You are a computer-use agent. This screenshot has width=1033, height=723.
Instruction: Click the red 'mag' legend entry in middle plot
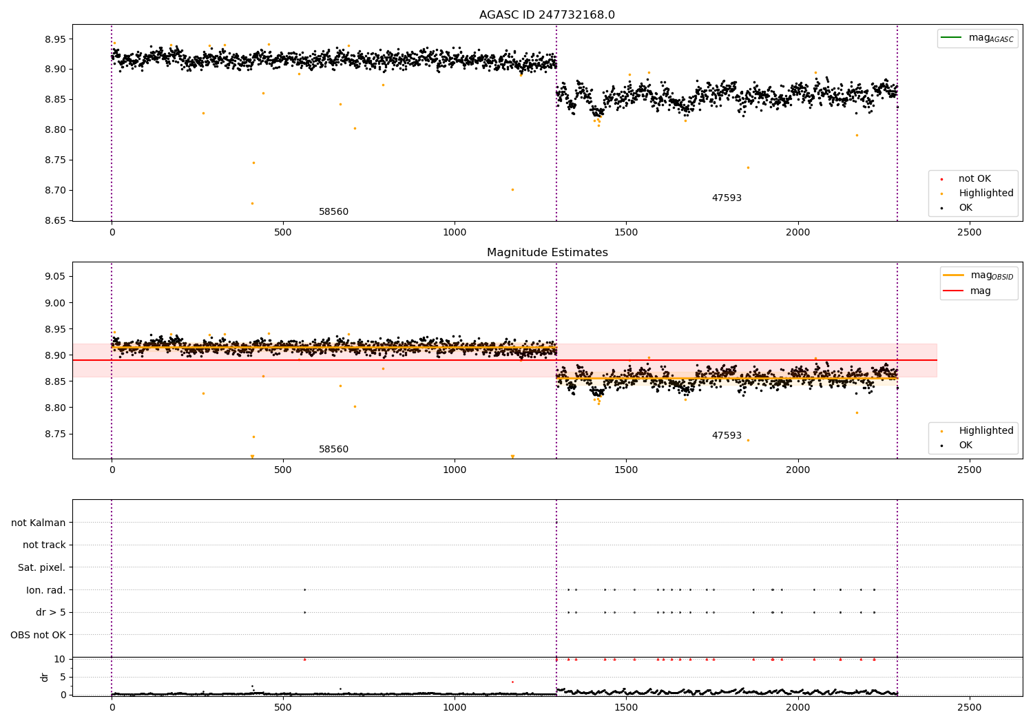[x=968, y=291]
